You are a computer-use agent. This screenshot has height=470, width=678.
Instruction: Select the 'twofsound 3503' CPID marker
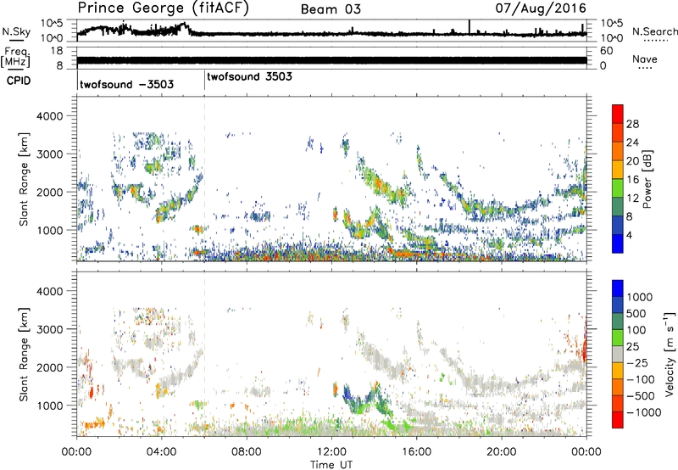pos(249,76)
